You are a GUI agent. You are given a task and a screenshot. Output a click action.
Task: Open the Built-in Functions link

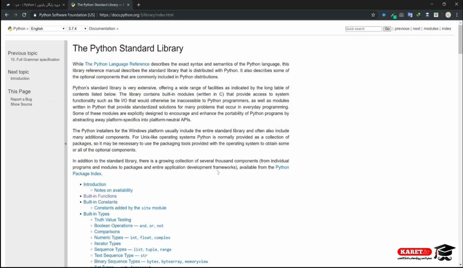(x=100, y=196)
